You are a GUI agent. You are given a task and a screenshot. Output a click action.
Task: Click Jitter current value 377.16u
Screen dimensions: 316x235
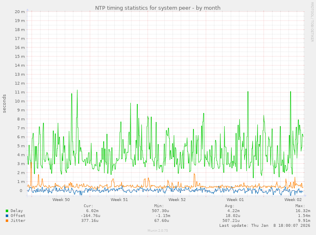click(90, 221)
